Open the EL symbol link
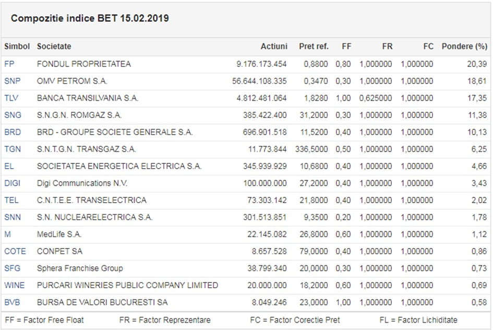The width and height of the screenshot is (493, 330). pos(9,166)
